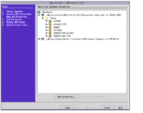The image size is (143, 113).
Task: Expand the pointbase sample connection node
Action: (39, 39)
